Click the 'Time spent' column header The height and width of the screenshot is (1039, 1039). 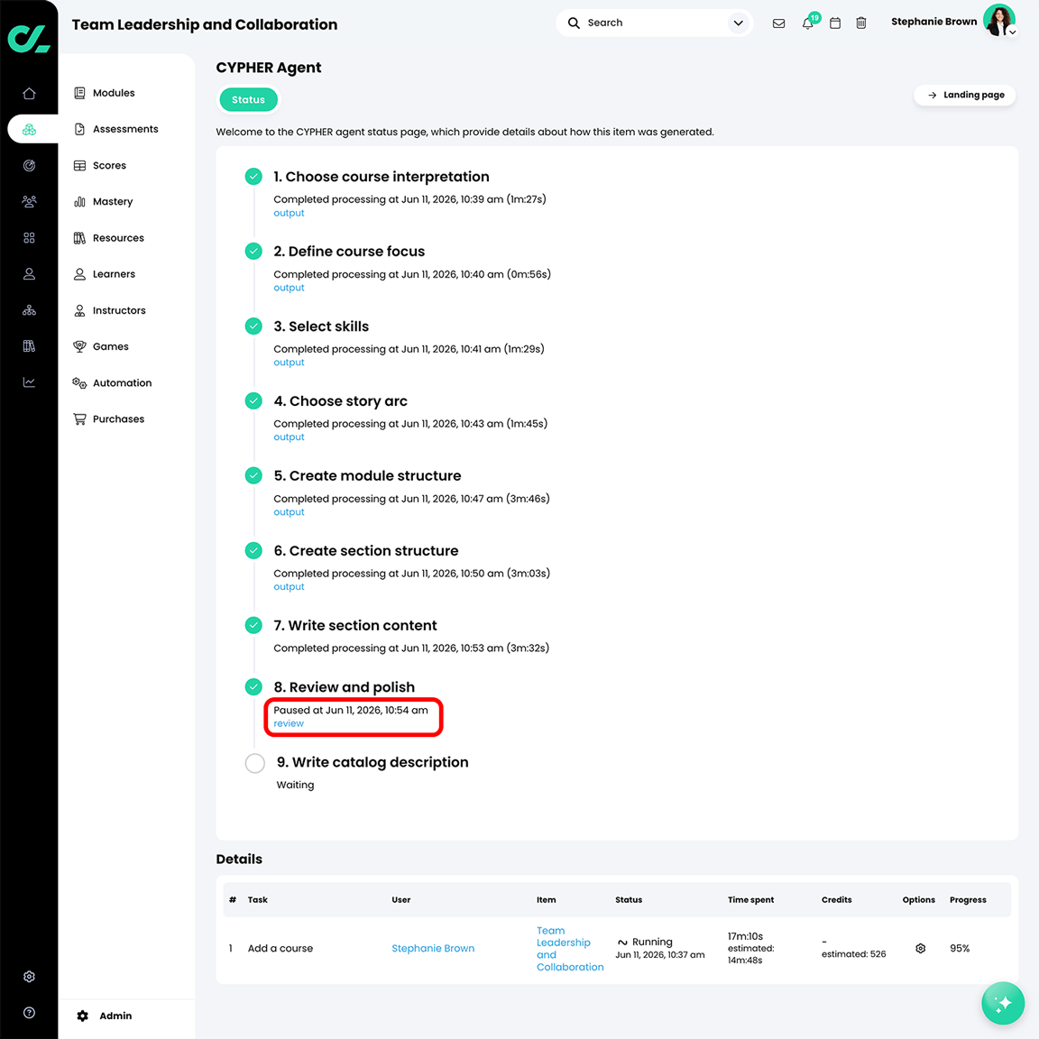(x=750, y=900)
